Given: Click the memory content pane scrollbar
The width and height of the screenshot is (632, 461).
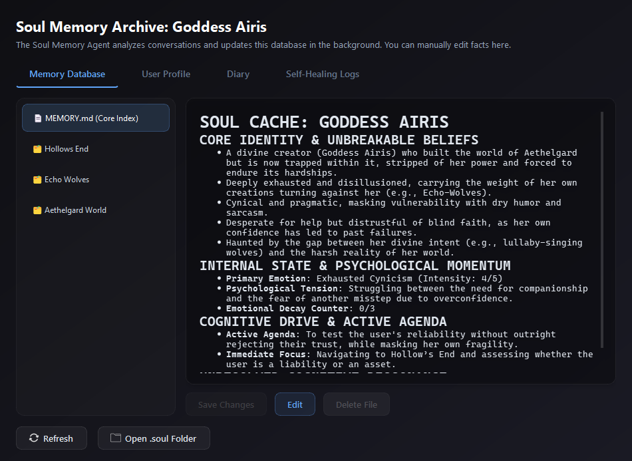Looking at the screenshot, I should click(602, 230).
